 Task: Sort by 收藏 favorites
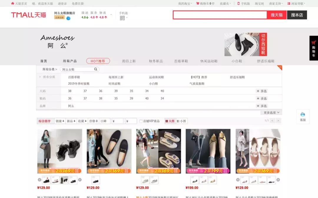[82, 121]
